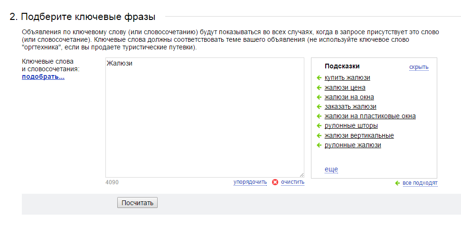Click 'упорядочить' to sort keywords

click(x=250, y=182)
